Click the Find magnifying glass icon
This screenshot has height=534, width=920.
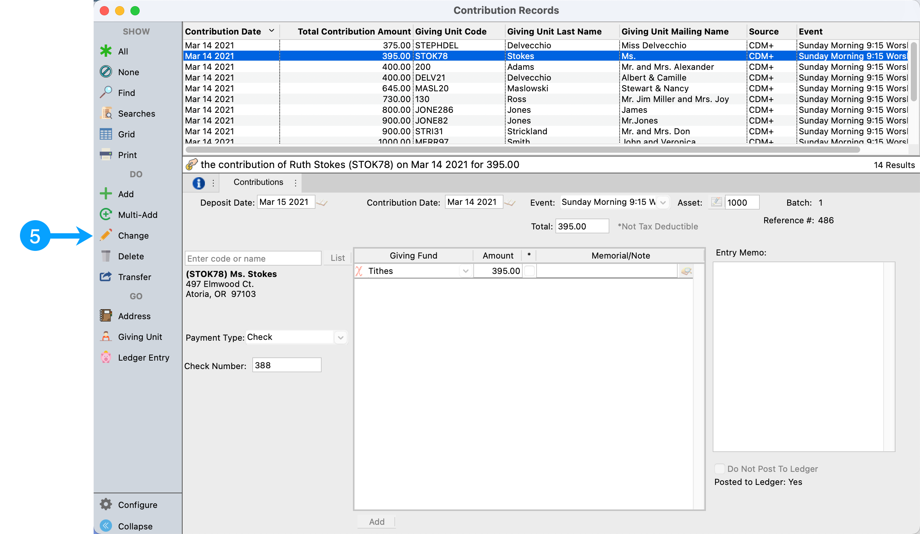click(x=106, y=92)
